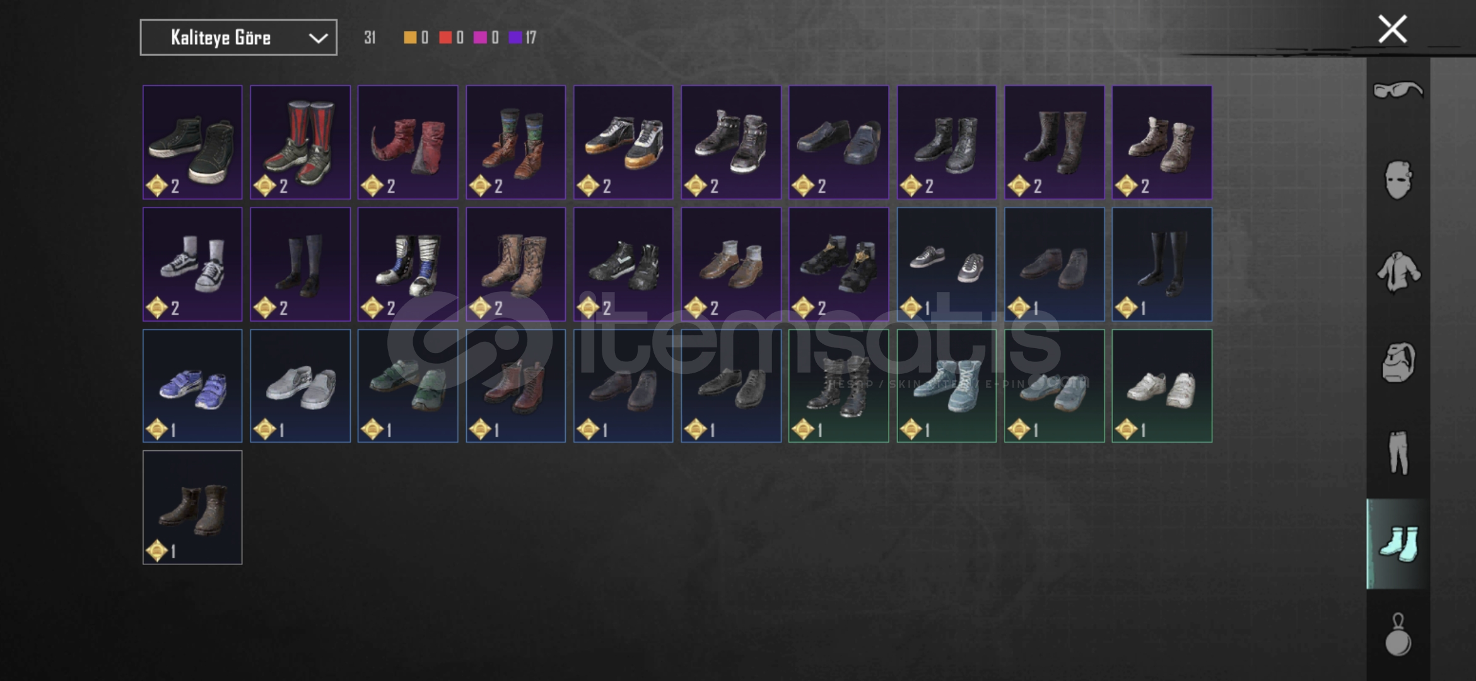Screen dimensions: 1476x681
Task: Select the face mask category icon
Action: 1398,180
